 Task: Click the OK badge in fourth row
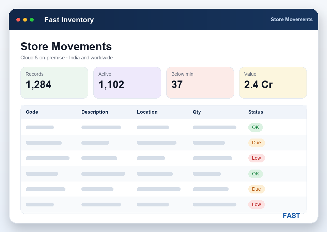click(255, 174)
